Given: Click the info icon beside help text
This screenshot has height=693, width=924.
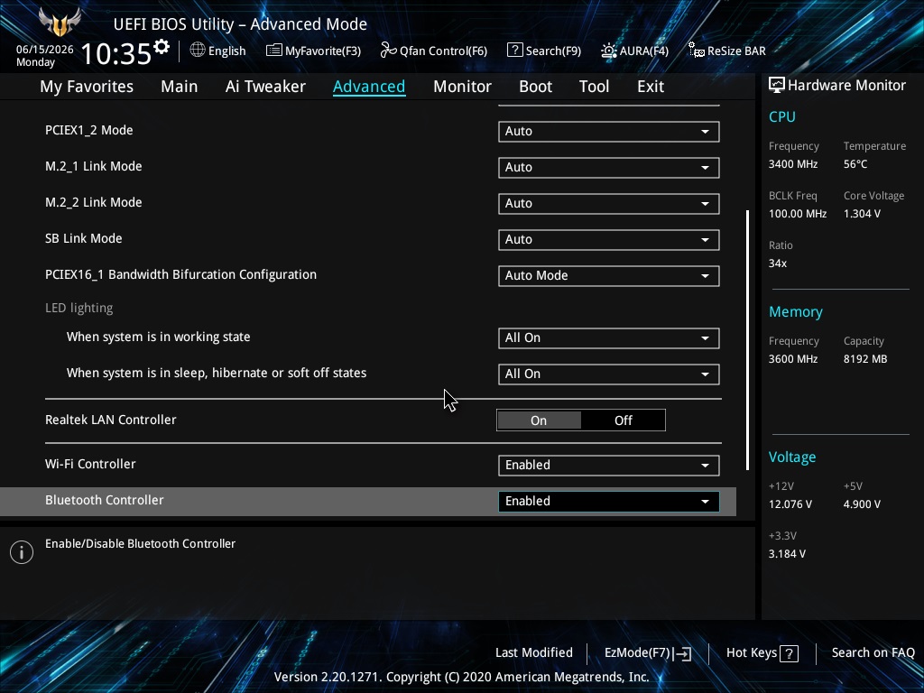Looking at the screenshot, I should click(22, 552).
